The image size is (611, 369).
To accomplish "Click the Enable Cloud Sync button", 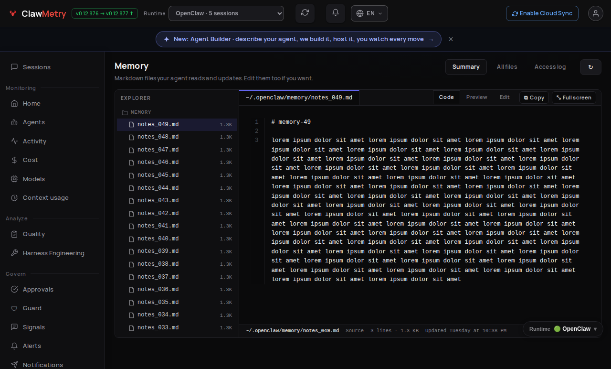I will pos(542,13).
